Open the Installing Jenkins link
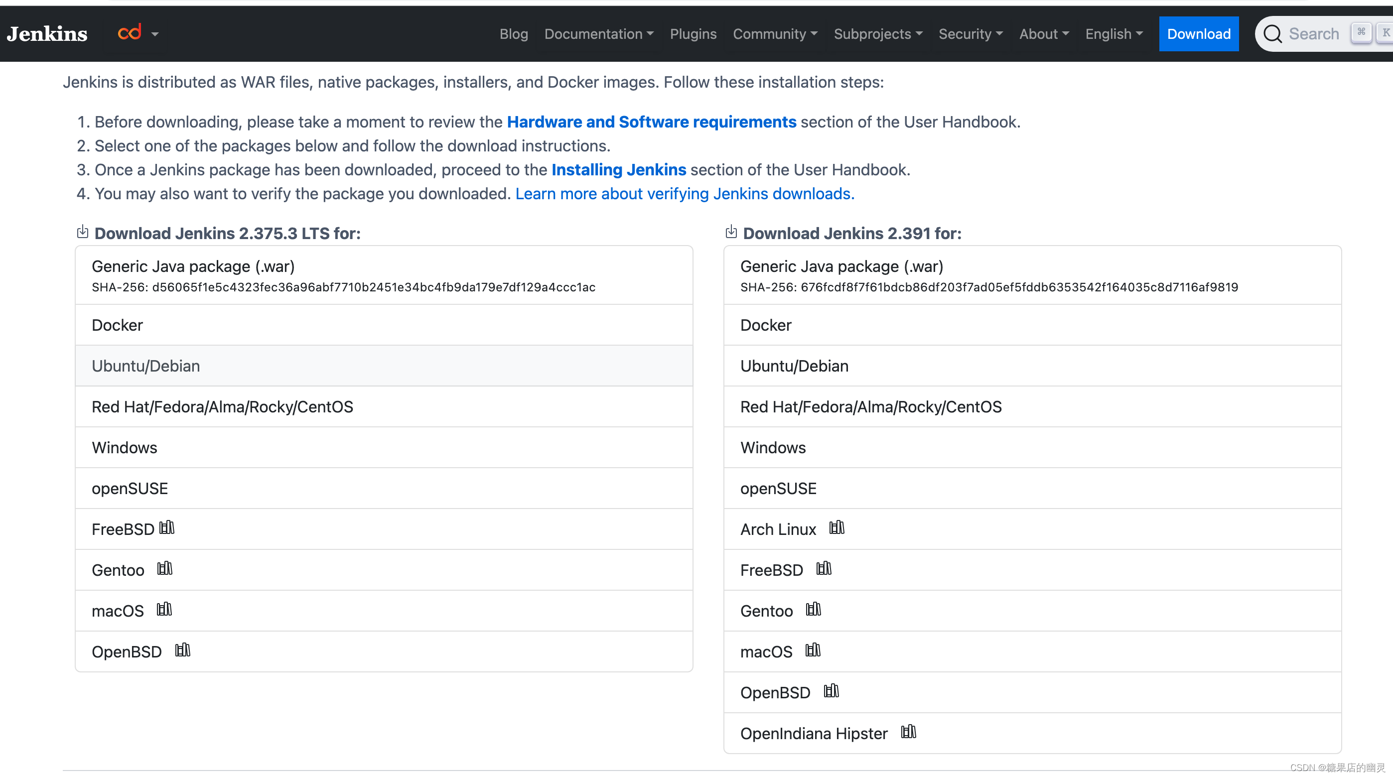The height and width of the screenshot is (777, 1393). click(x=619, y=170)
